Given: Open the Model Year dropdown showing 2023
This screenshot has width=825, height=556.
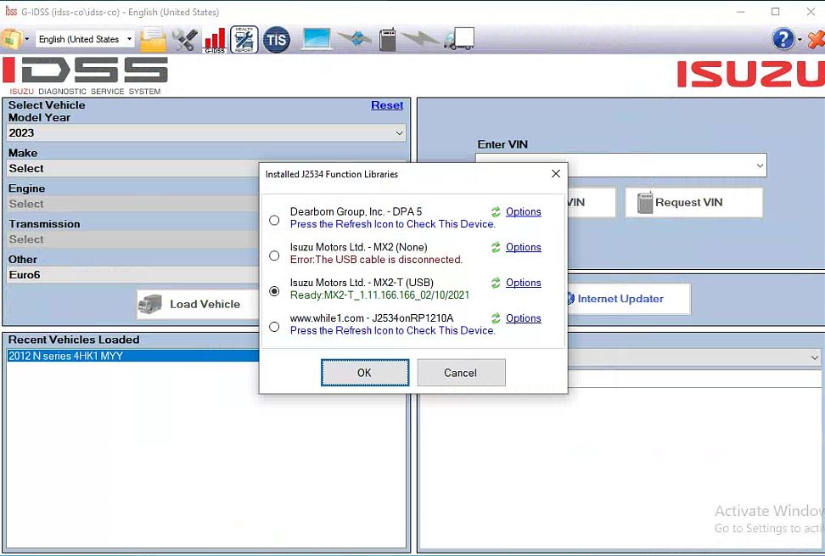Looking at the screenshot, I should (206, 133).
